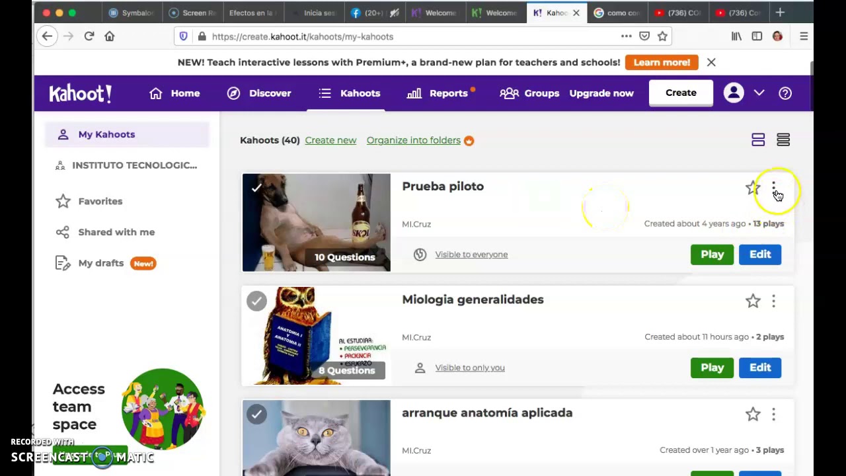Open Groups in the navigation bar
This screenshot has width=846, height=476.
point(529,93)
